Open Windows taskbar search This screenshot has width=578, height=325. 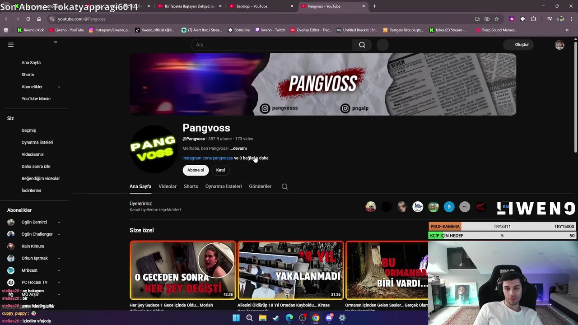[x=249, y=318]
